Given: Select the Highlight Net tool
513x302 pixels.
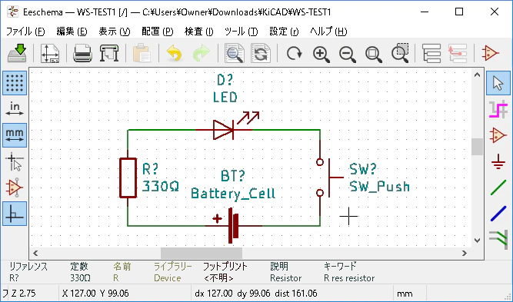Looking at the screenshot, I should (x=498, y=109).
